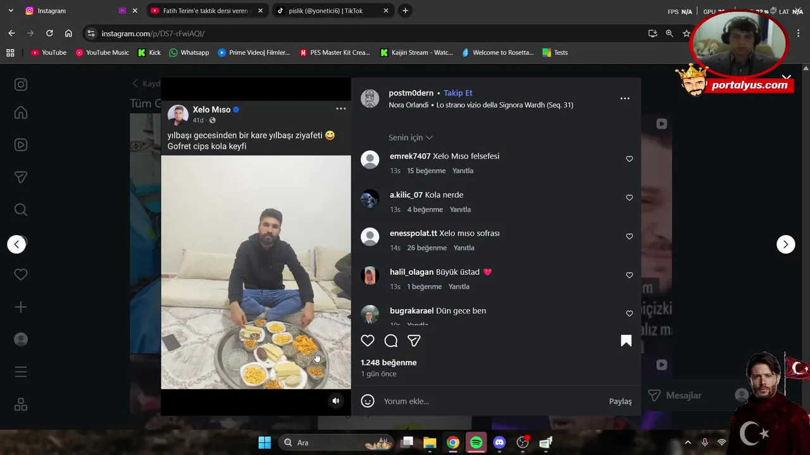
Task: Toggle saved bookmark on the post
Action: (x=626, y=341)
